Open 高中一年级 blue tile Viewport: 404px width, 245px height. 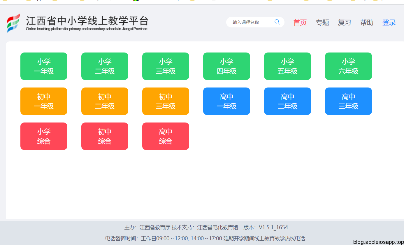click(226, 101)
